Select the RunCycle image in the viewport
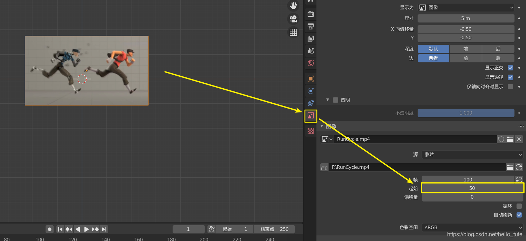Image resolution: width=526 pixels, height=241 pixels. click(x=87, y=70)
